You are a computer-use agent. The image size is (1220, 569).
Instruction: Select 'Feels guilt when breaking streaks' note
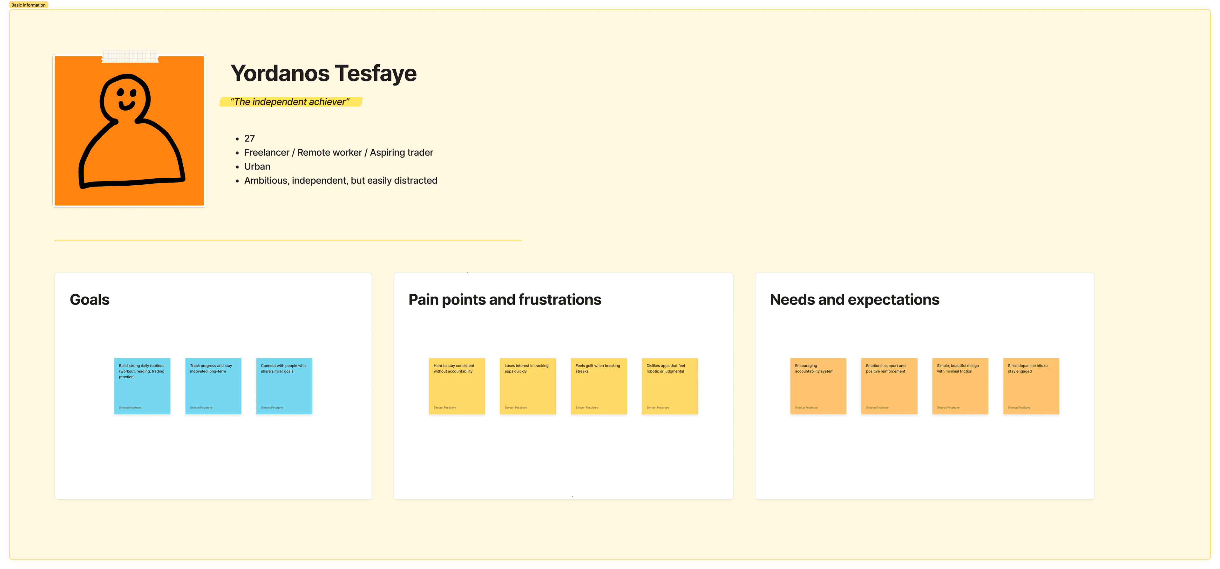[599, 386]
